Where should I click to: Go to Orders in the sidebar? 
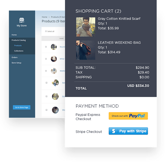(x=14, y=58)
